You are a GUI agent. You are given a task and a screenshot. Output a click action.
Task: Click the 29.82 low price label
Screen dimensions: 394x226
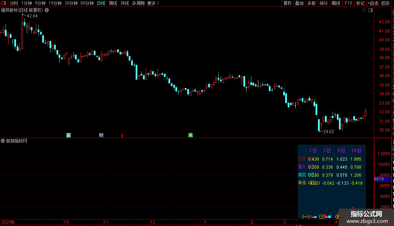tap(329, 132)
